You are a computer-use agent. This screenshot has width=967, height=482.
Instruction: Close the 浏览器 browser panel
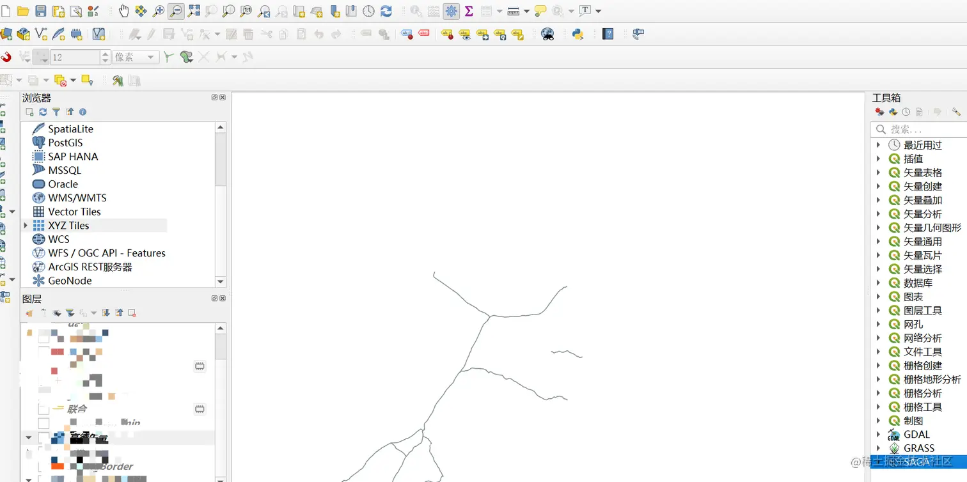click(x=223, y=97)
